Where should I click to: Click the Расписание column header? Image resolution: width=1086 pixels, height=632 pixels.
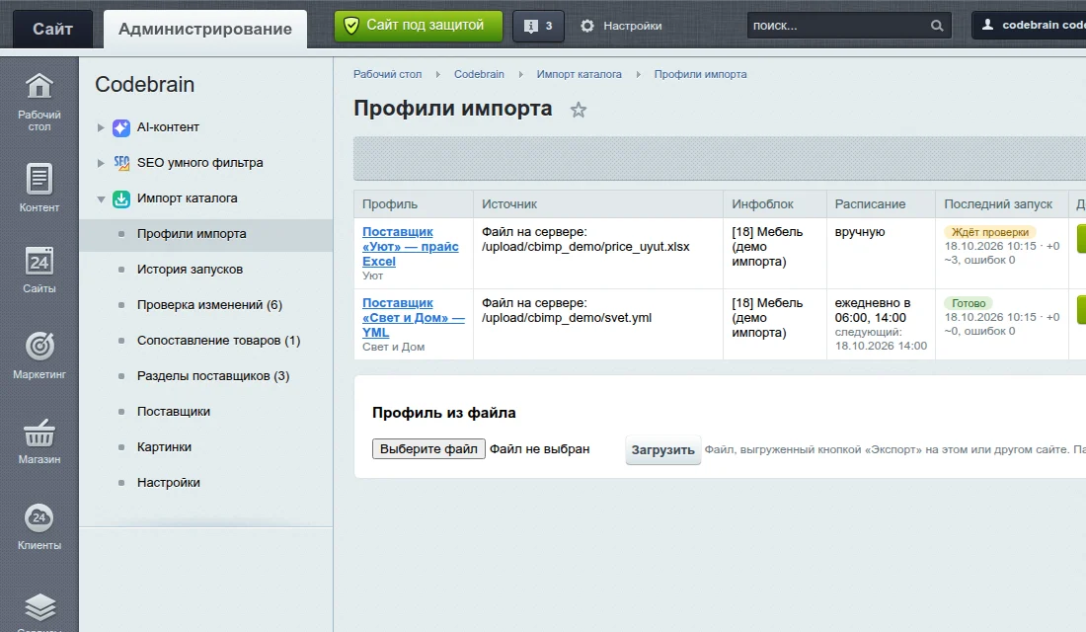870,204
